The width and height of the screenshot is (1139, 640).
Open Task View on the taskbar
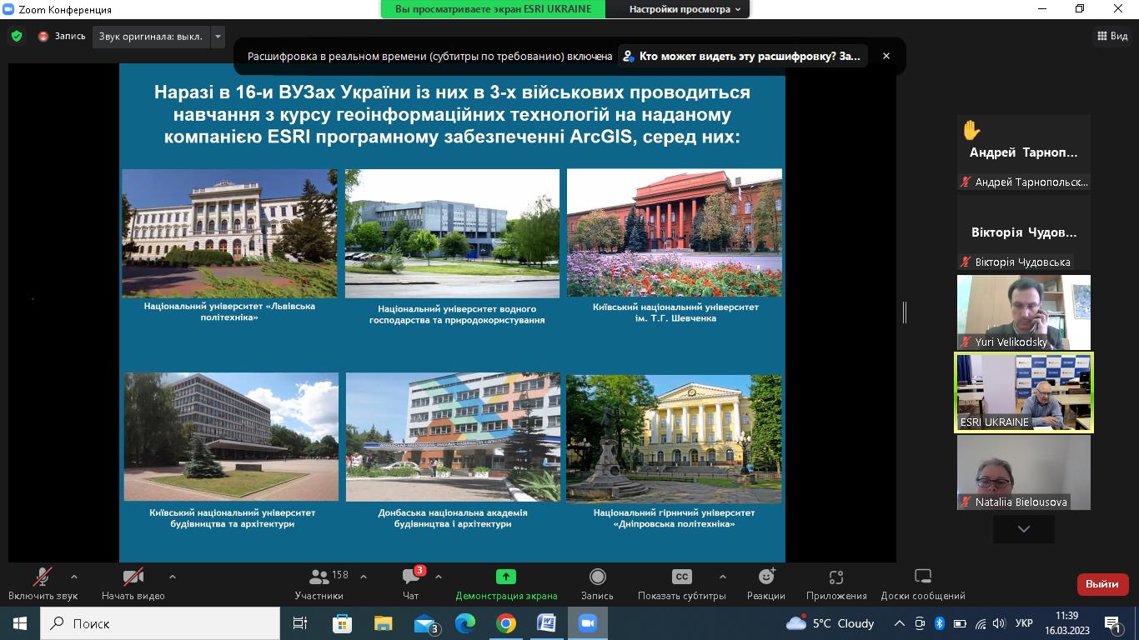tap(300, 623)
